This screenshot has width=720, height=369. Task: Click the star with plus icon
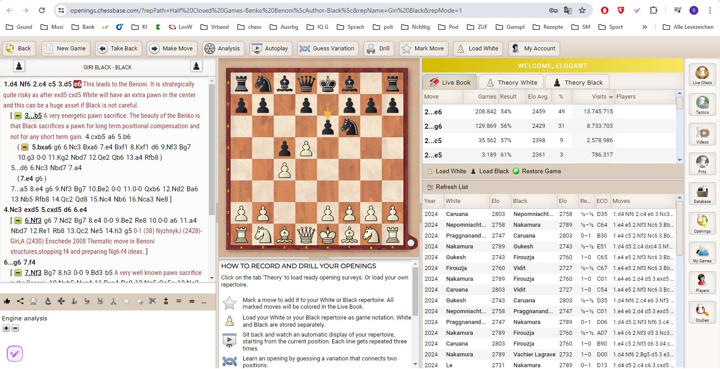pos(140,301)
